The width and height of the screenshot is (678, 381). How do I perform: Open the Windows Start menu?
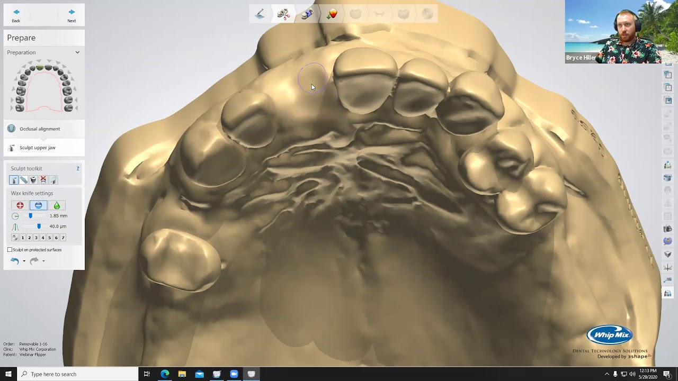coord(8,374)
